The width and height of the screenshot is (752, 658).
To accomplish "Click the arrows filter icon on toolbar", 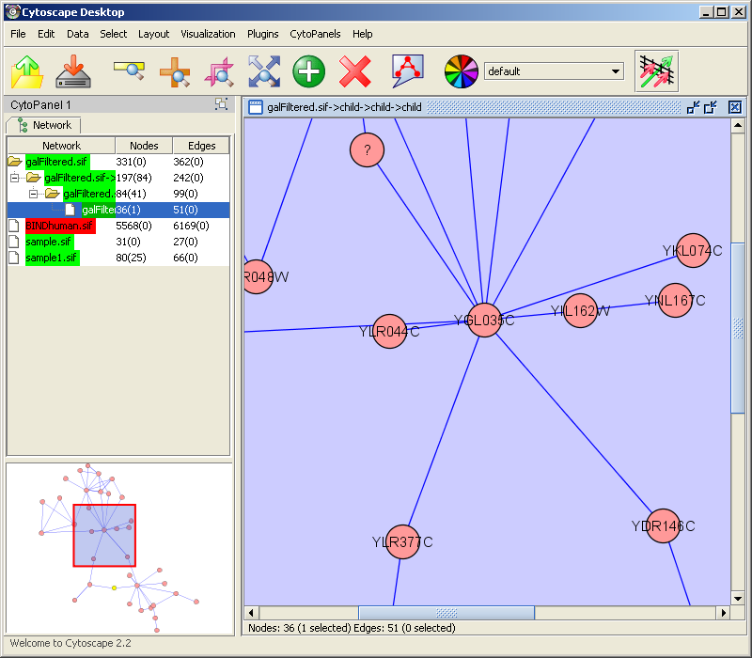I will pos(656,71).
